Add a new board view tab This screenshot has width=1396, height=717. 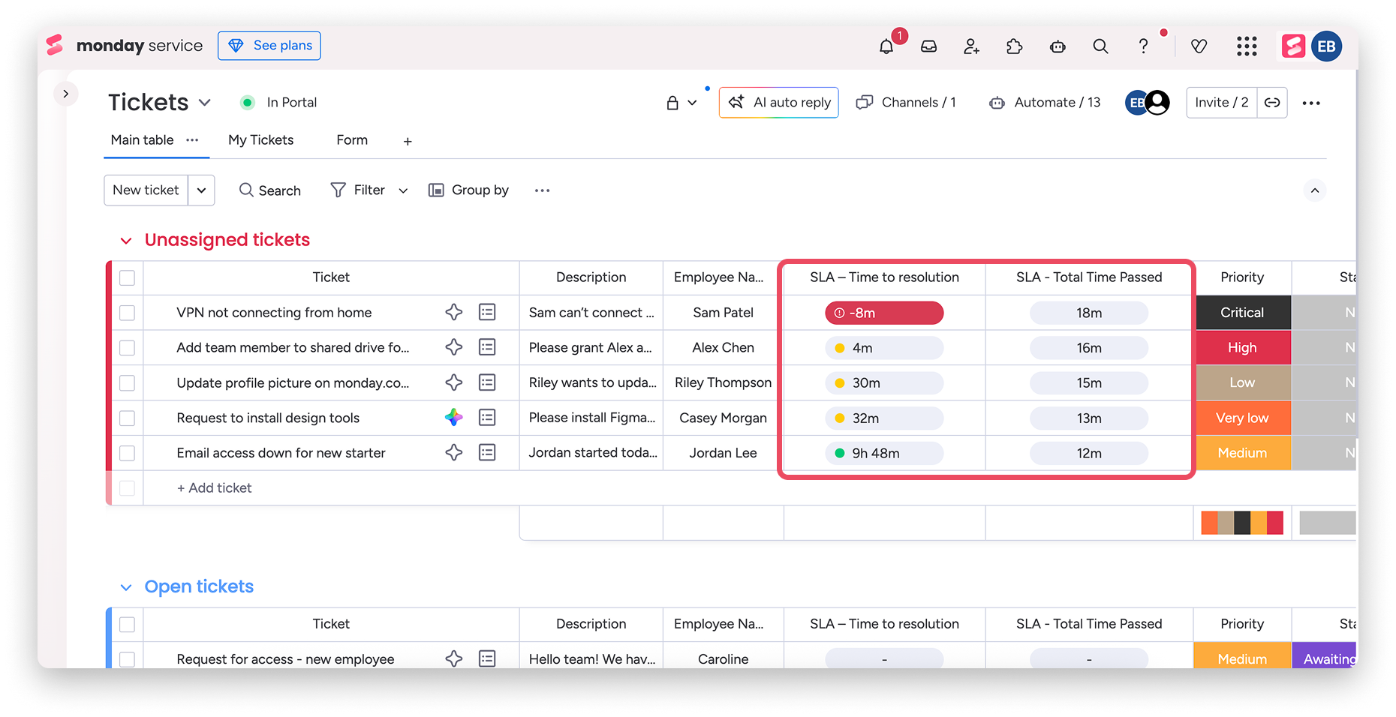tap(408, 141)
